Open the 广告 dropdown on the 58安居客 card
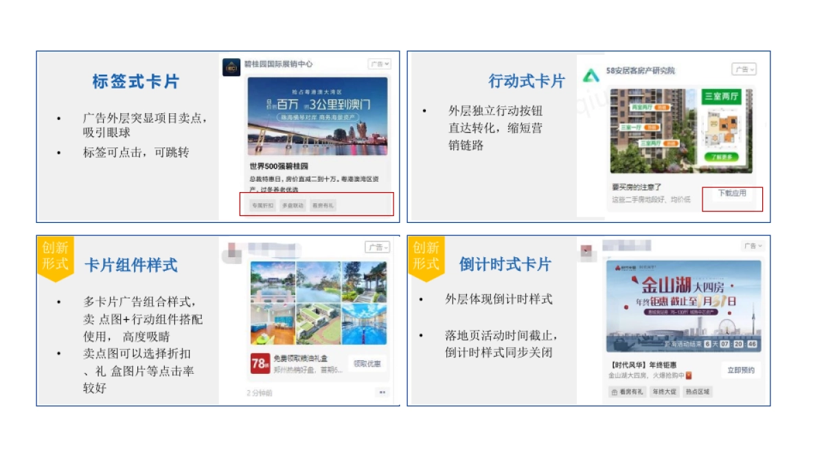This screenshot has height=463, width=824. coord(744,69)
